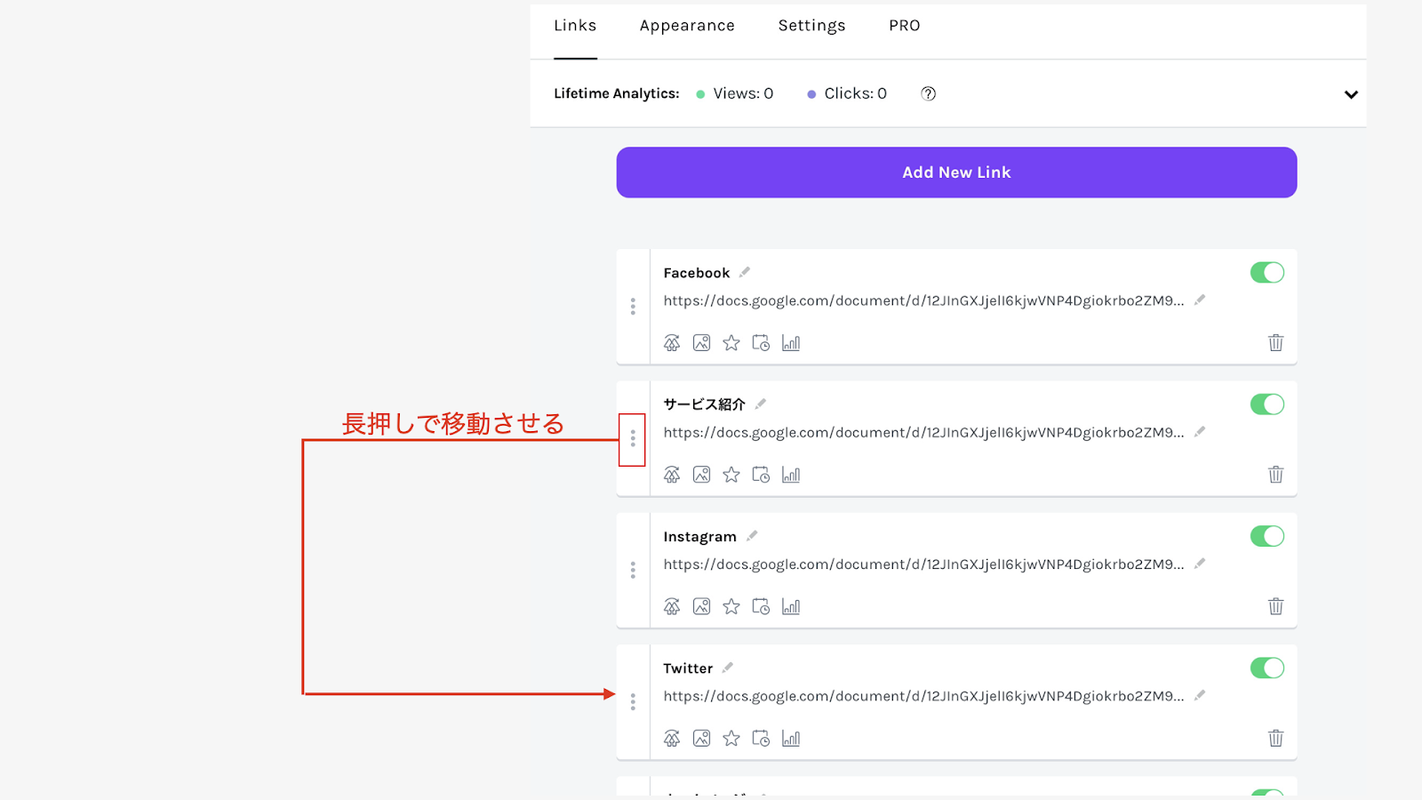Click the Instagram link title text
Viewport: 1422px width, 800px height.
click(x=700, y=537)
